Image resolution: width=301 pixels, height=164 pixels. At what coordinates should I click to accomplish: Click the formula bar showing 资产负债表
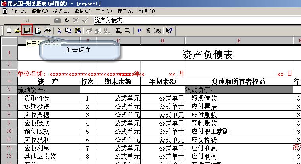pyautogui.click(x=197, y=21)
